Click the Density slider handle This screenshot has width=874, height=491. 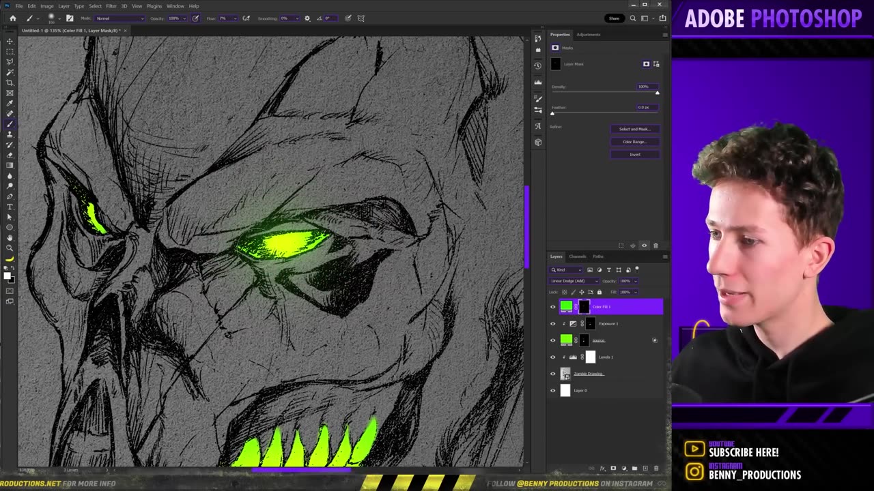658,93
